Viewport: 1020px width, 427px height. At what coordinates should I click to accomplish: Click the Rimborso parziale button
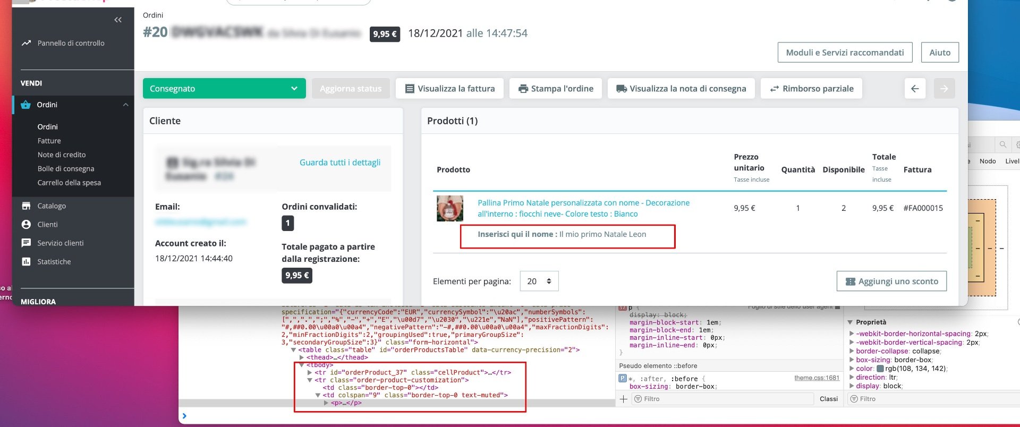[x=811, y=88]
